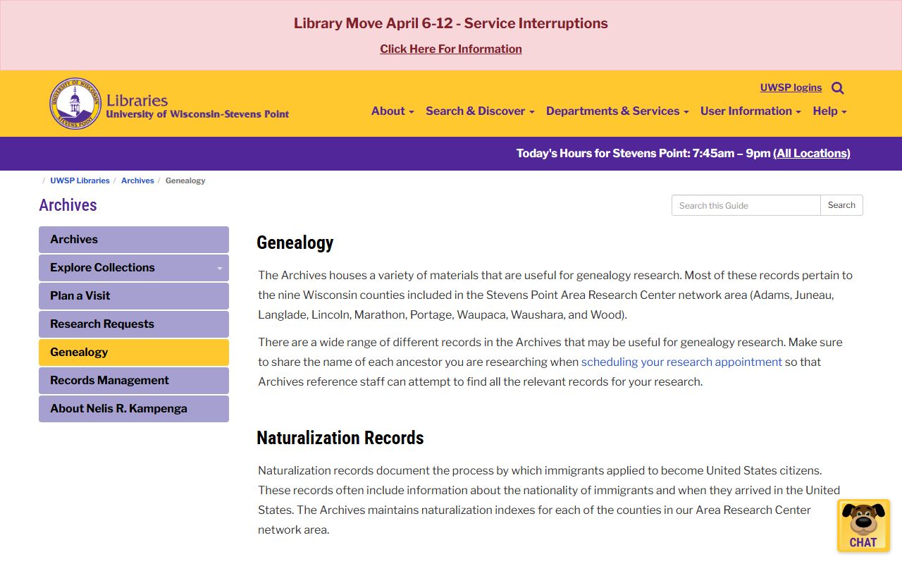Click the UWSP Libraries seal logo

75,104
